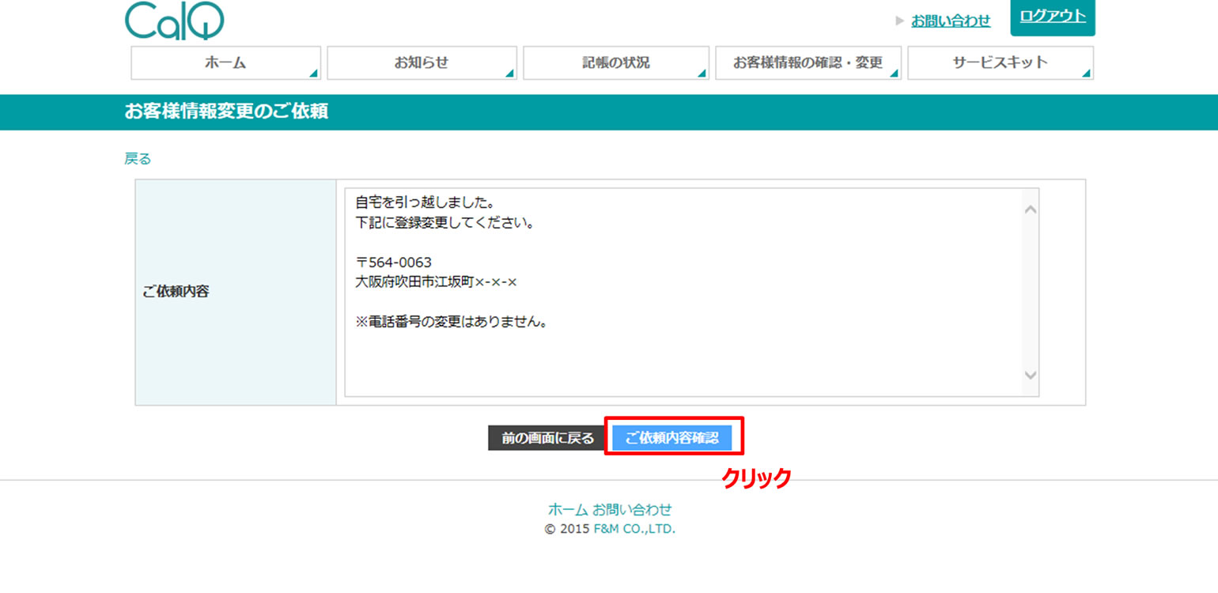The width and height of the screenshot is (1218, 593).
Task: Click the お客様情報変更のご依頼 page heading
Action: 226,111
